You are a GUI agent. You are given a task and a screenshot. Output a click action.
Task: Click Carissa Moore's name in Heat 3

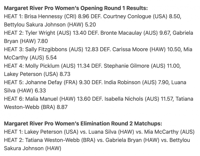pos(130,49)
